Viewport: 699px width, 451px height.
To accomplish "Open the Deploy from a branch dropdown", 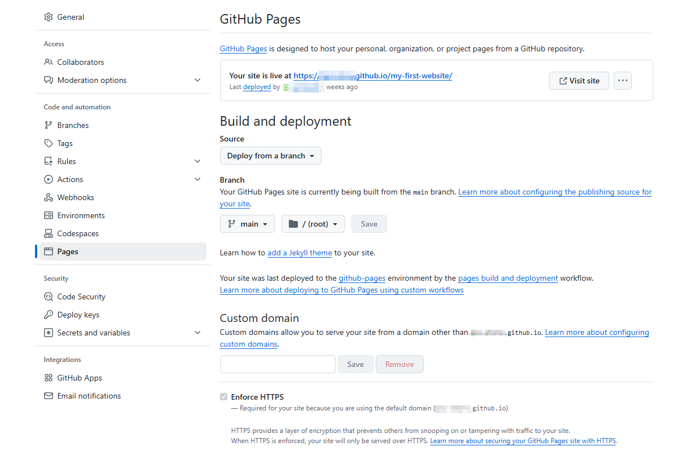I will [270, 156].
